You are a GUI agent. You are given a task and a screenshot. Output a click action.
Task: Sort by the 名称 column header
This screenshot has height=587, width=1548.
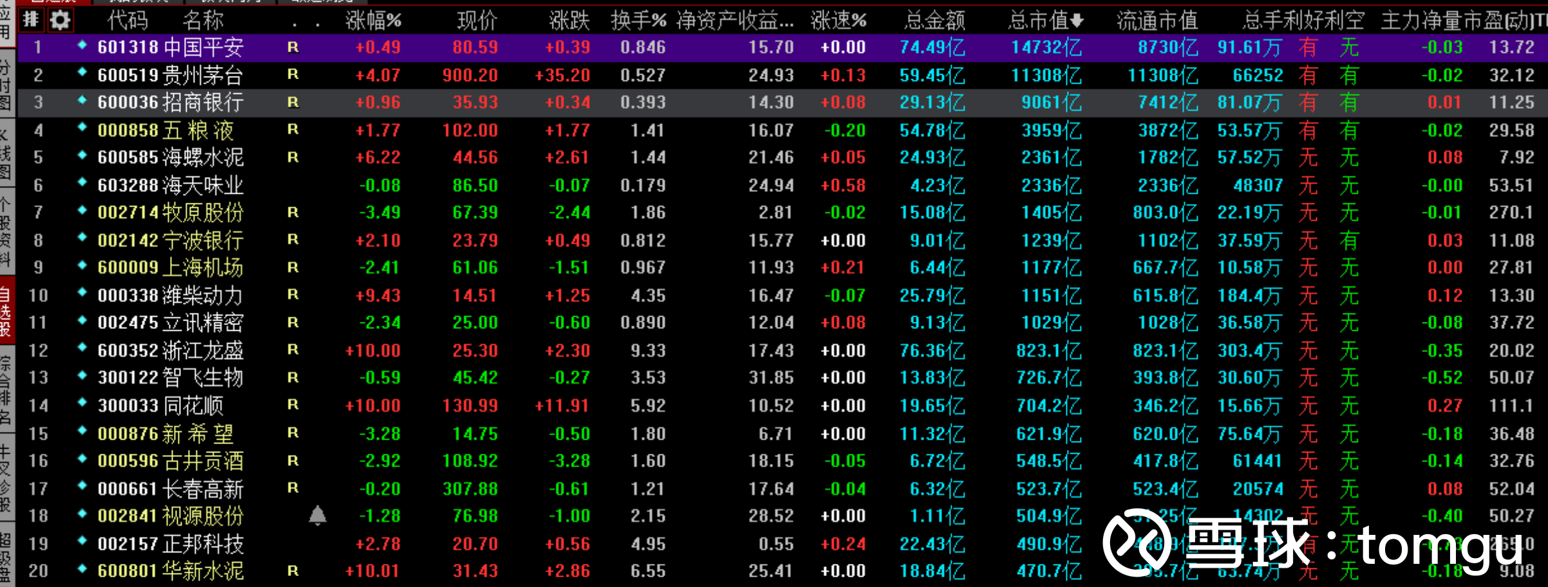point(203,21)
